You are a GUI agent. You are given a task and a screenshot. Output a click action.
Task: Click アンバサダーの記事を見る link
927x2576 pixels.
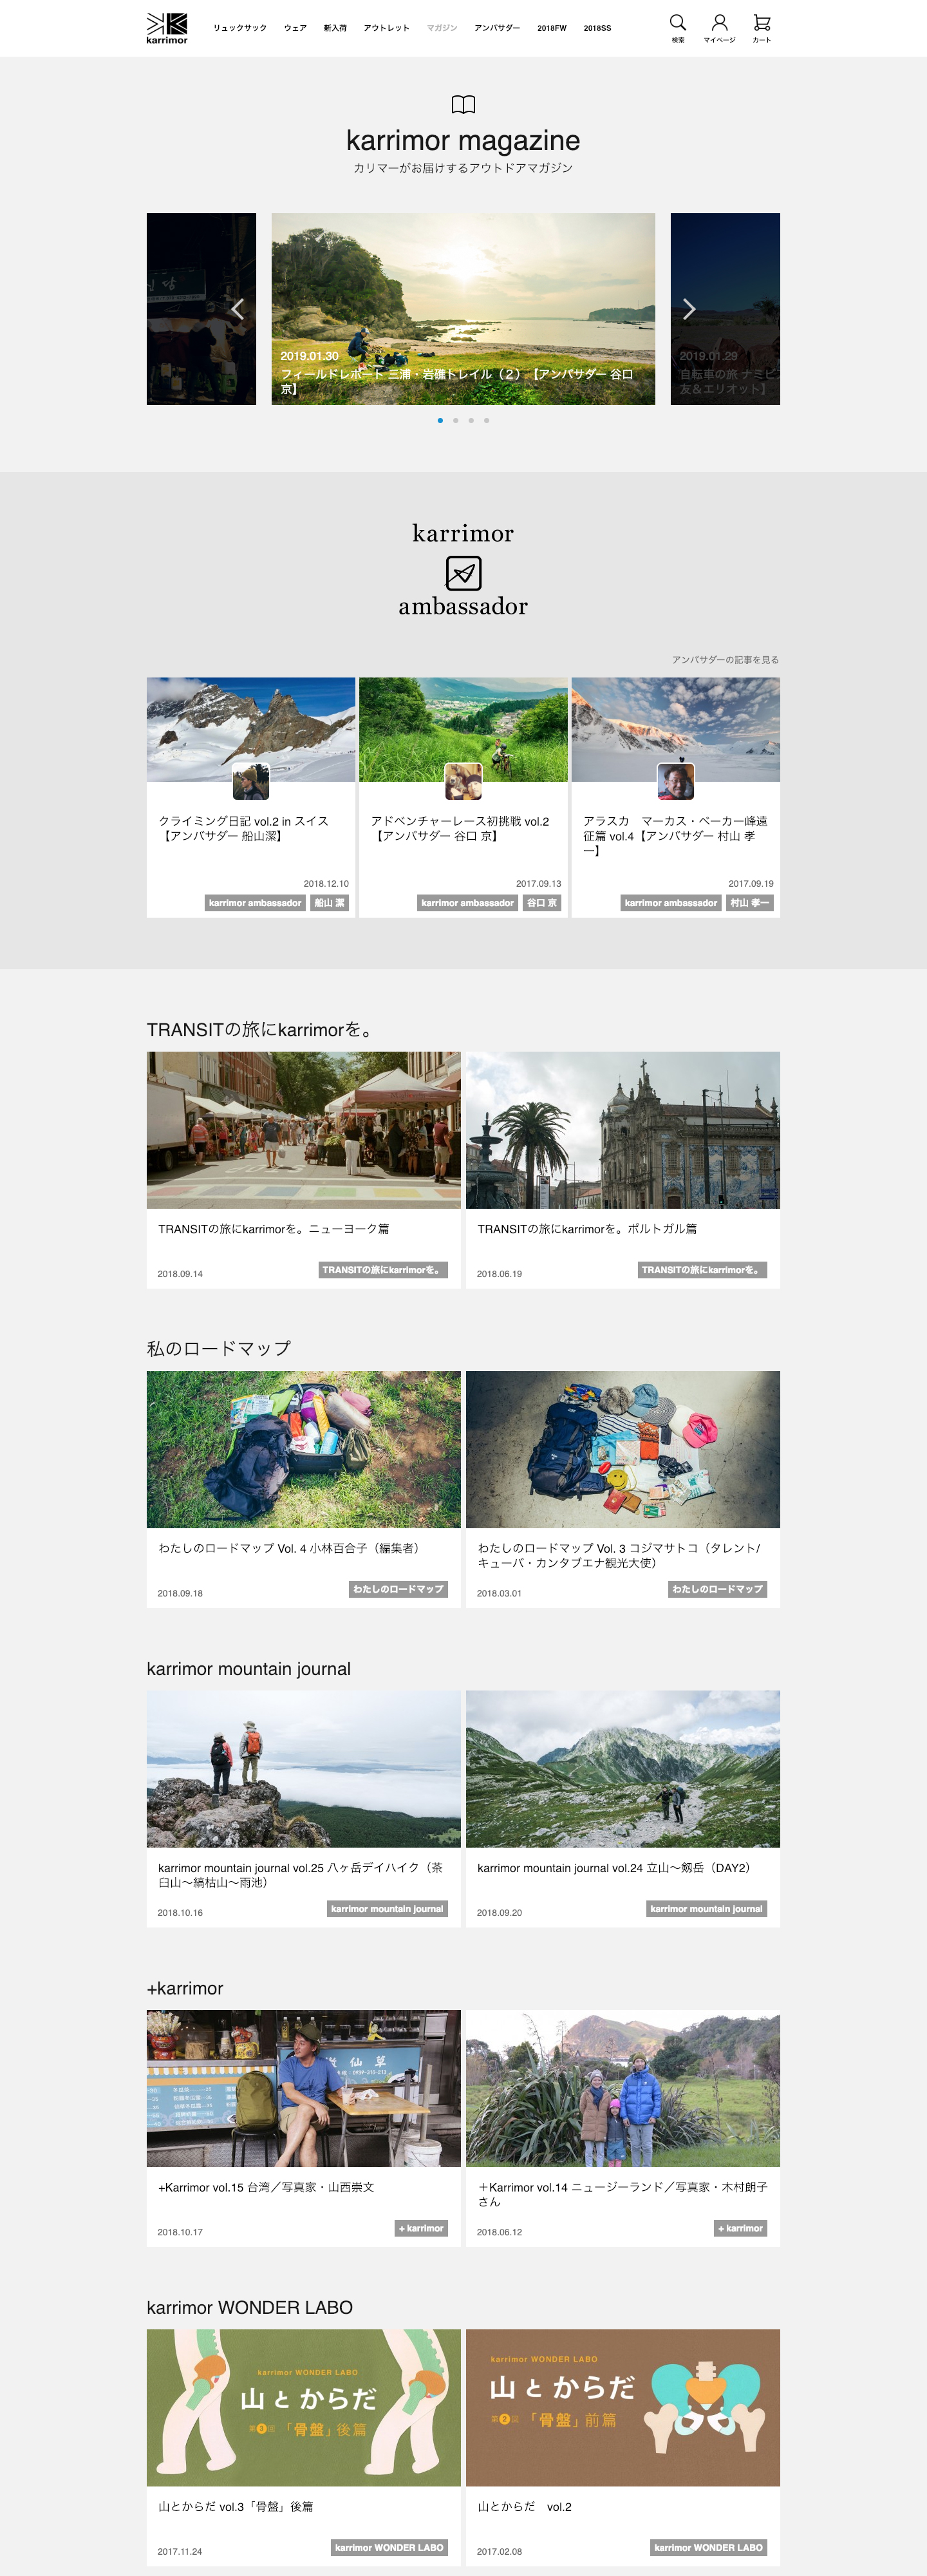[725, 660]
